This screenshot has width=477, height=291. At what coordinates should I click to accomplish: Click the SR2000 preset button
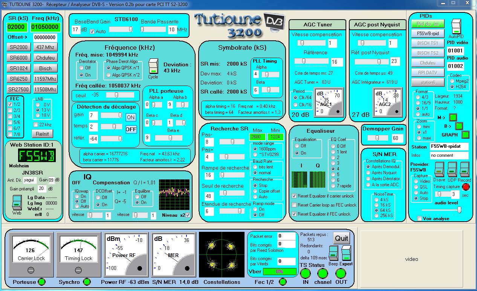pyautogui.click(x=18, y=47)
